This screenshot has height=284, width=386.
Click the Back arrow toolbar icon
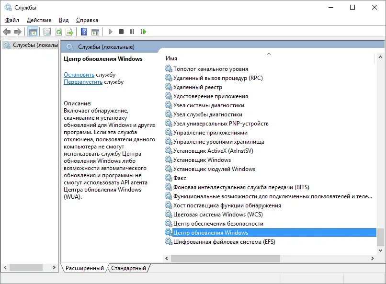click(x=7, y=32)
